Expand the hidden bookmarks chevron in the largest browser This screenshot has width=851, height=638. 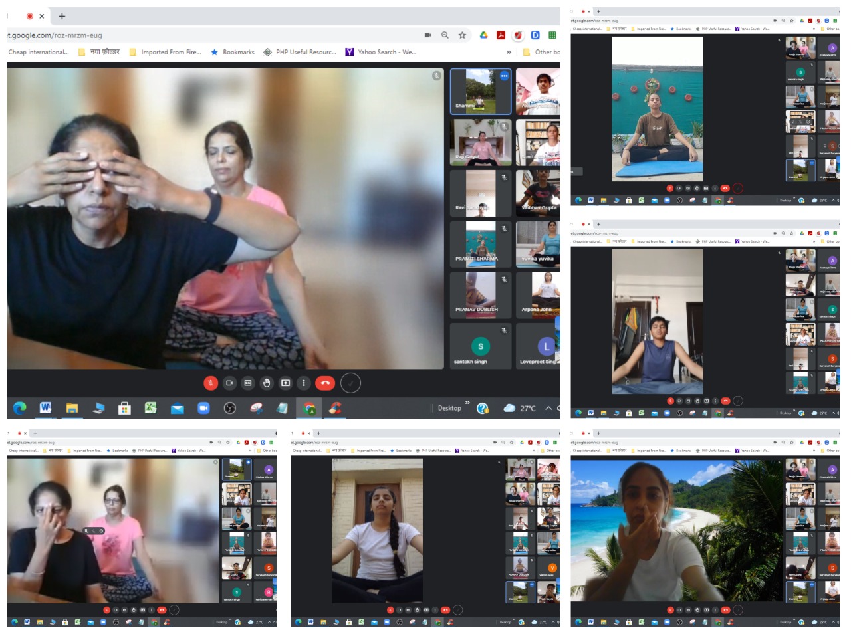coord(509,52)
